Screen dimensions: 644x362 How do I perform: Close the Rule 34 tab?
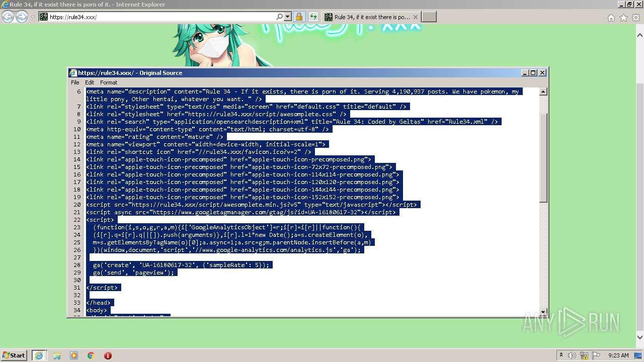coord(416,17)
